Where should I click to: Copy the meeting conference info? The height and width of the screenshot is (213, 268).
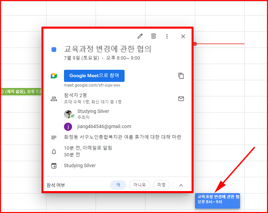pos(181,76)
